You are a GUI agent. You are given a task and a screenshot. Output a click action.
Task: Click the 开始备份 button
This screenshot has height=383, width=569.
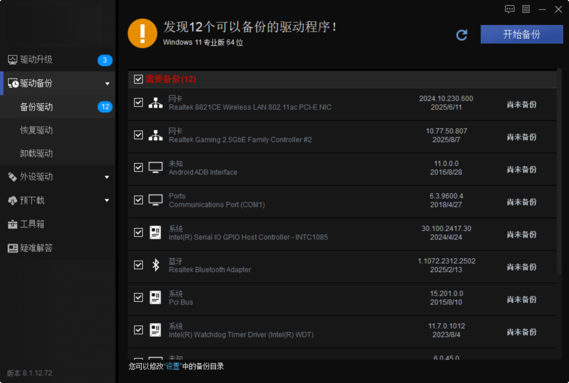click(x=522, y=34)
